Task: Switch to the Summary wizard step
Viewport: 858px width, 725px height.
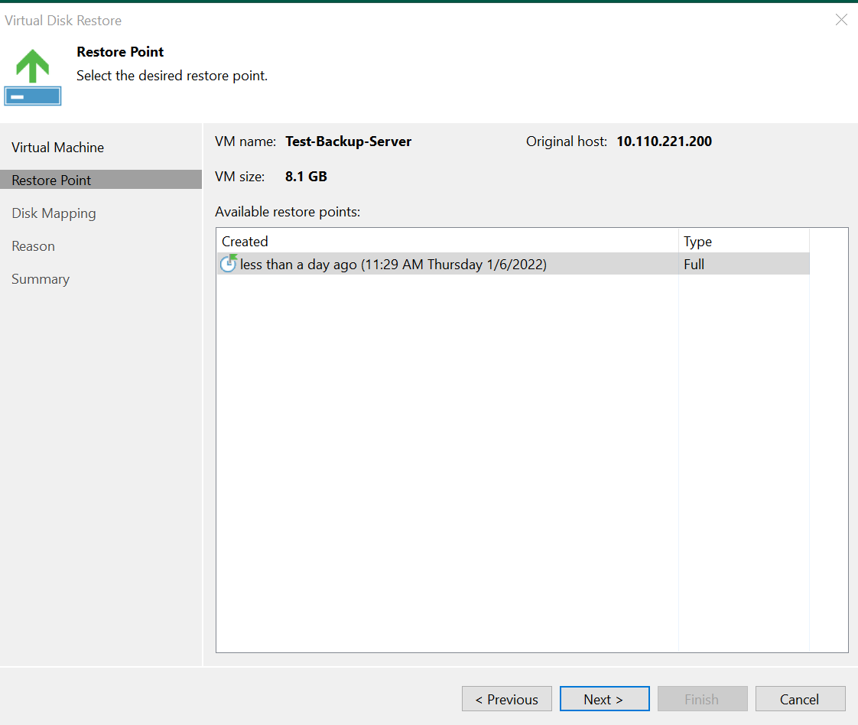Action: 41,279
